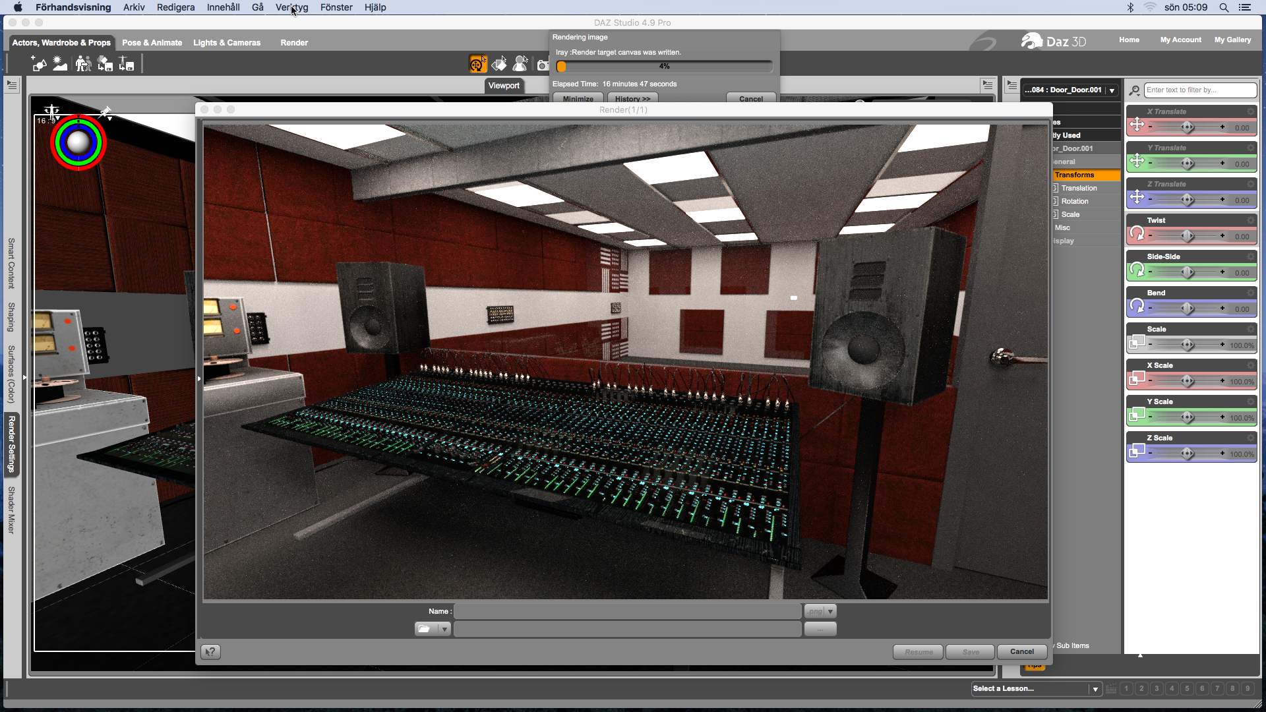Click the New Primitive toolbar icon
Image resolution: width=1266 pixels, height=712 pixels.
(39, 64)
